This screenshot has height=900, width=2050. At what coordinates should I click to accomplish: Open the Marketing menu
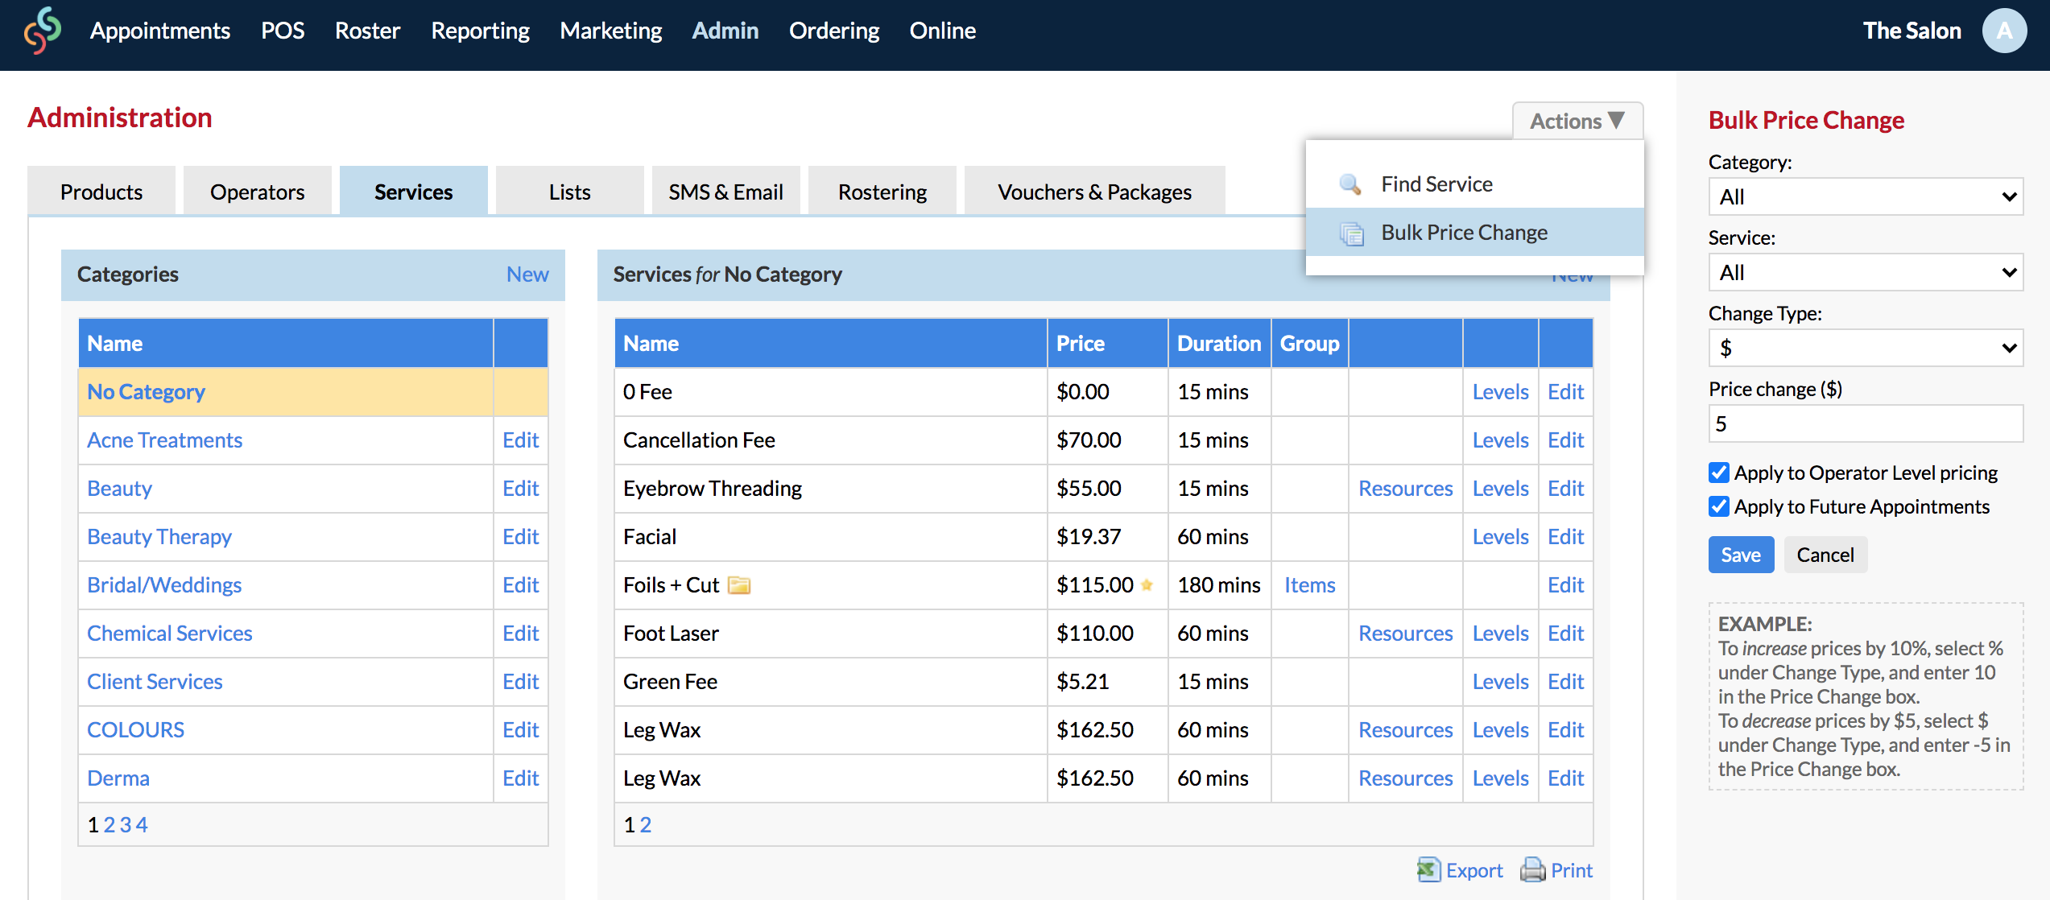pos(611,31)
